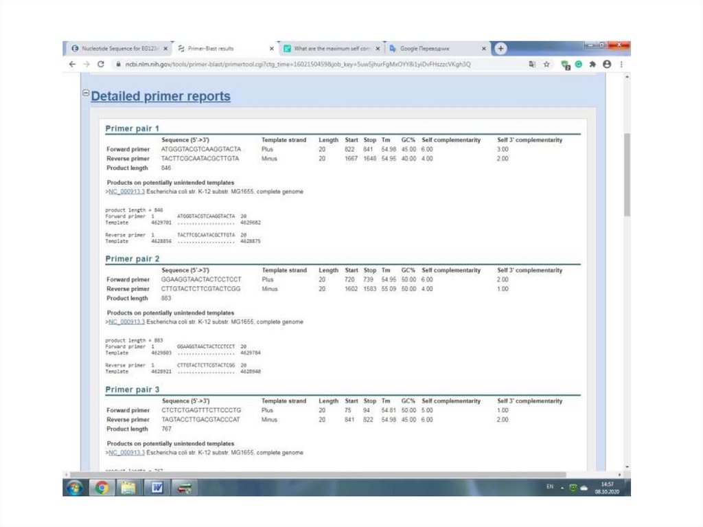Open the Chrome extensions puzzle icon
Image resolution: width=703 pixels, height=527 pixels.
[592, 64]
